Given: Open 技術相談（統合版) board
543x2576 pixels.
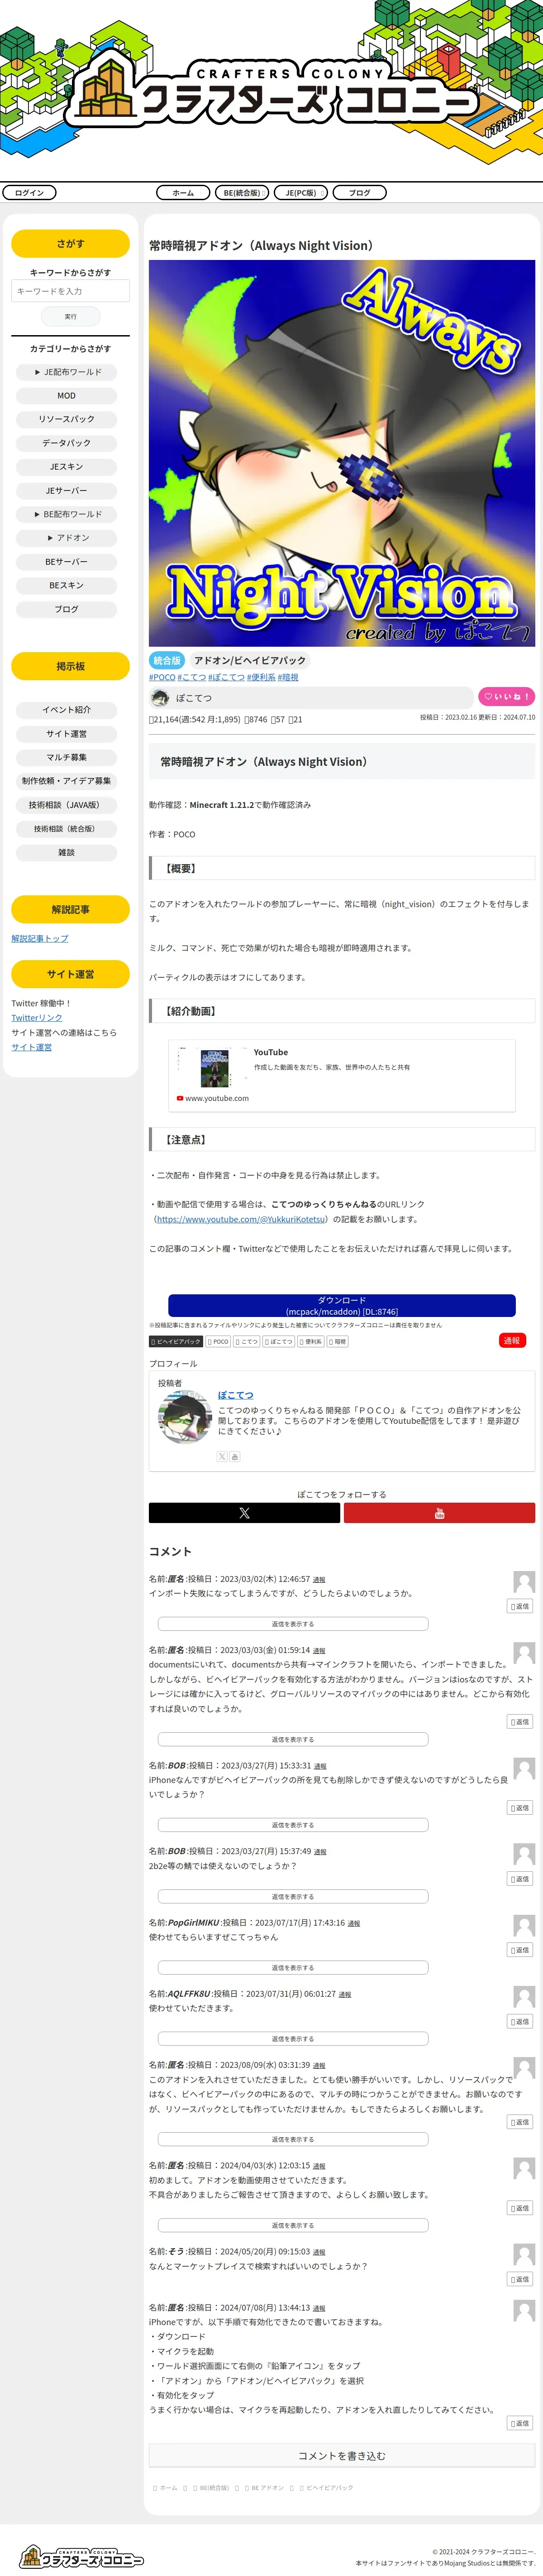Looking at the screenshot, I should point(66,829).
